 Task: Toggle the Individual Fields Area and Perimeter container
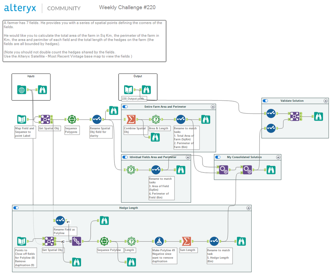(125, 157)
